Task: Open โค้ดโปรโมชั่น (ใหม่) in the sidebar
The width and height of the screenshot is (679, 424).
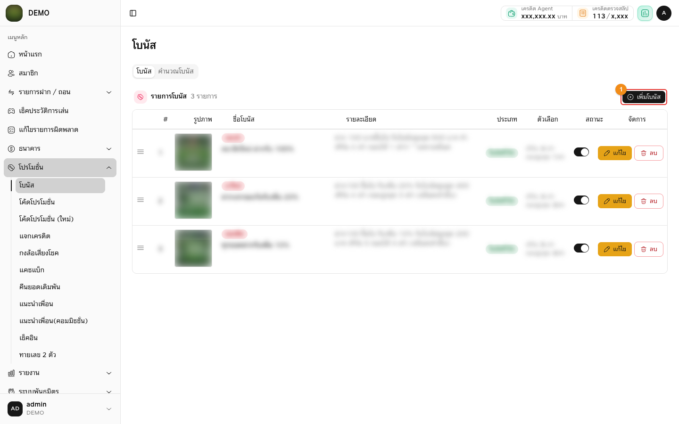Action: click(x=60, y=219)
